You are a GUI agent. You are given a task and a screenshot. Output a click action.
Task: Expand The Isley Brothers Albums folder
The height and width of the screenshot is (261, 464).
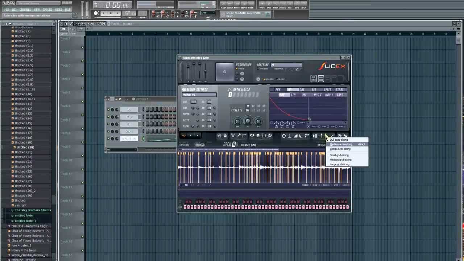(33, 210)
